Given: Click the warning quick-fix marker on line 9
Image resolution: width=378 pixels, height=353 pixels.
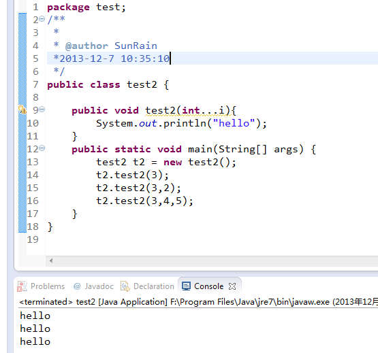Looking at the screenshot, I should coord(22,110).
